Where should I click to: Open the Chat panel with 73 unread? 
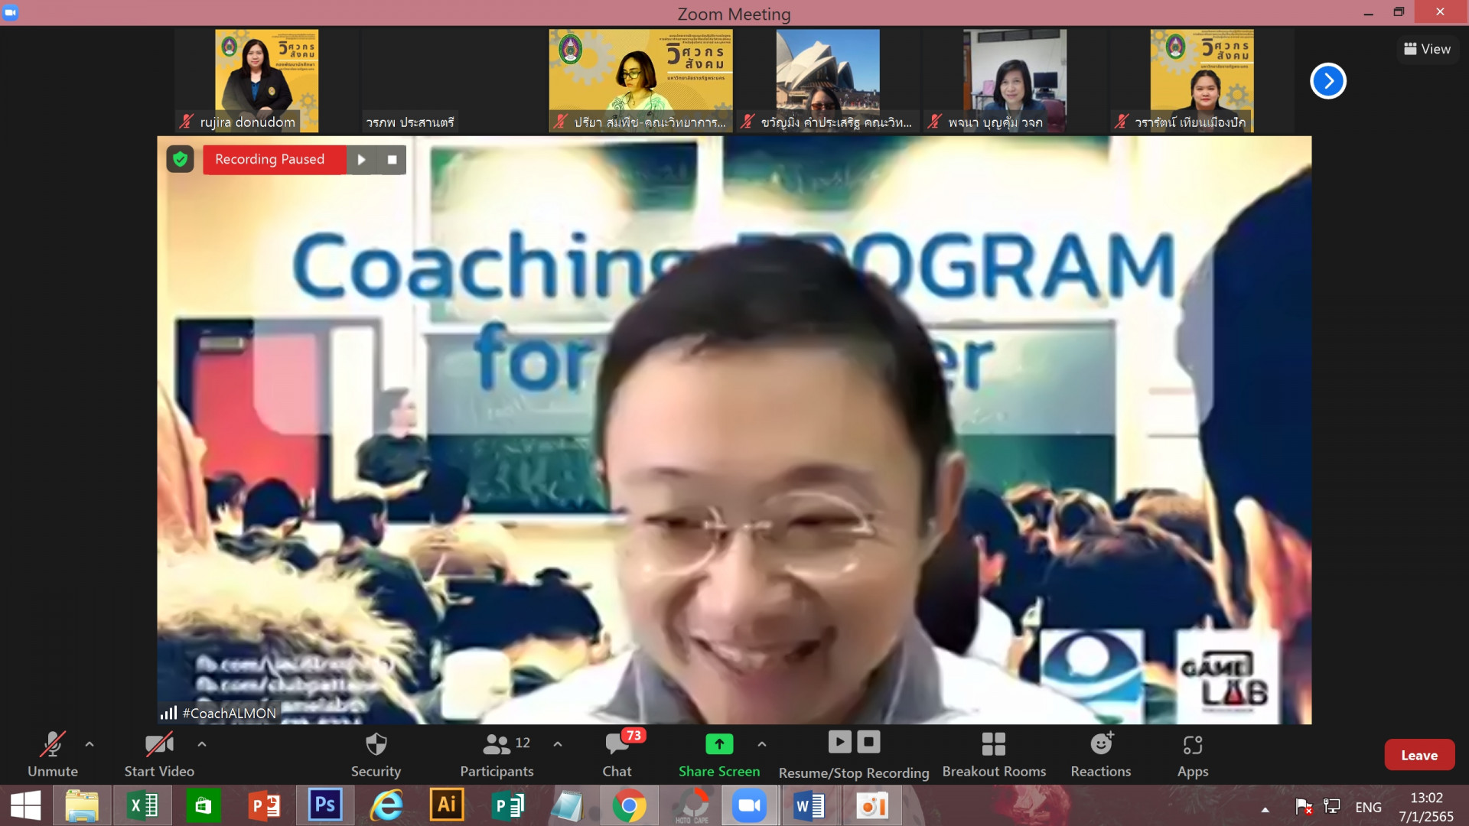617,754
